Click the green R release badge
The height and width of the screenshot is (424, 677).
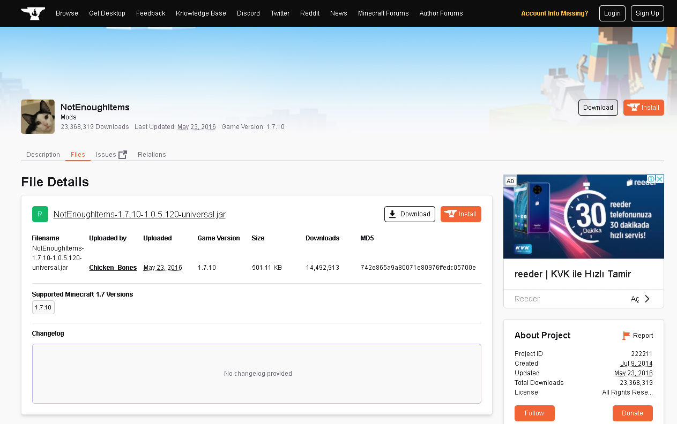point(40,214)
